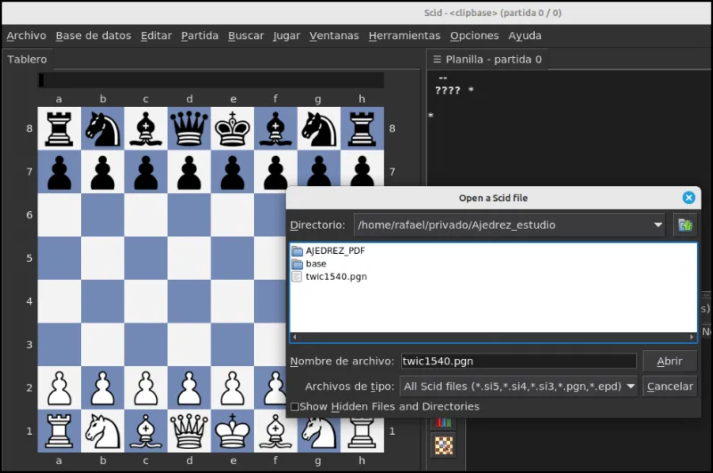This screenshot has width=713, height=473.
Task: Click file list scrollbar right arrow
Action: point(692,337)
